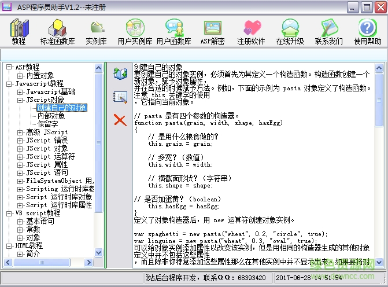Open the 用户实例库 user examples library
The height and width of the screenshot is (287, 388).
(x=135, y=32)
